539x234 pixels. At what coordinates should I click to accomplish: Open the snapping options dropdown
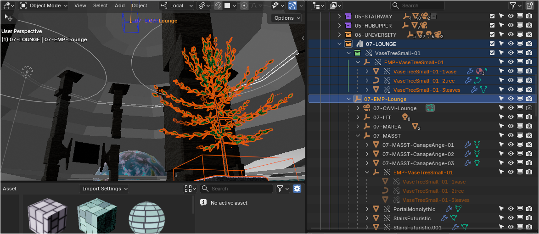coord(230,6)
